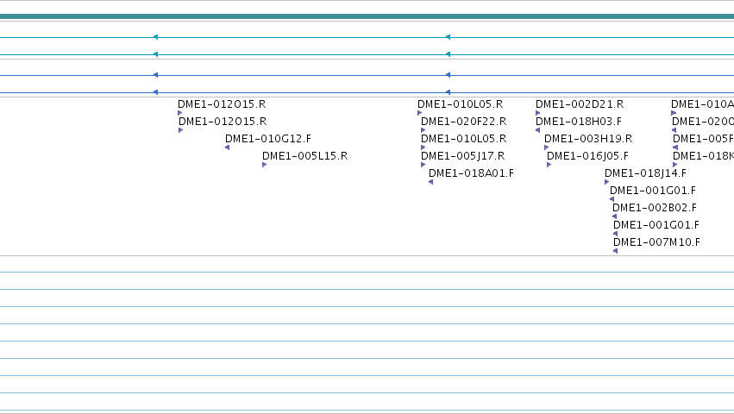
Task: Open the DME1-003H19.R feature label
Action: (588, 139)
